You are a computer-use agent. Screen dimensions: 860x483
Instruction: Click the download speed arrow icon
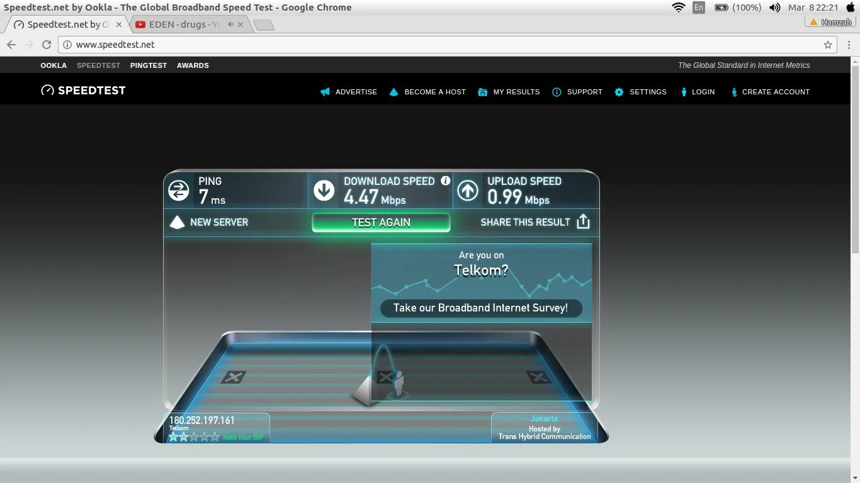coord(324,191)
